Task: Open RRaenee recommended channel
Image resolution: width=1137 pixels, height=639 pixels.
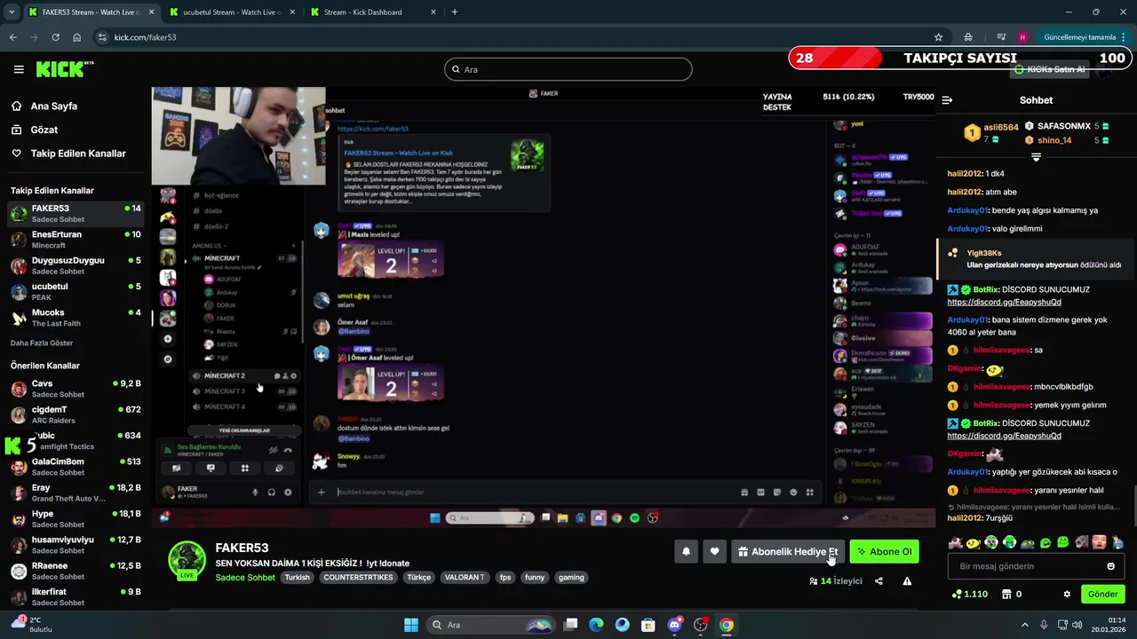Action: 76,571
